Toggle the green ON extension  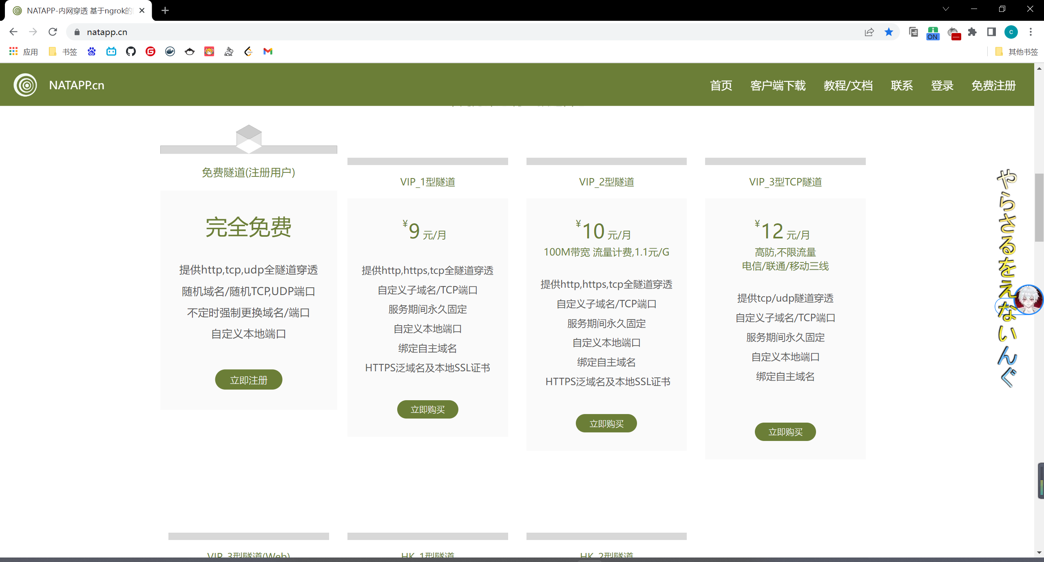tap(933, 33)
